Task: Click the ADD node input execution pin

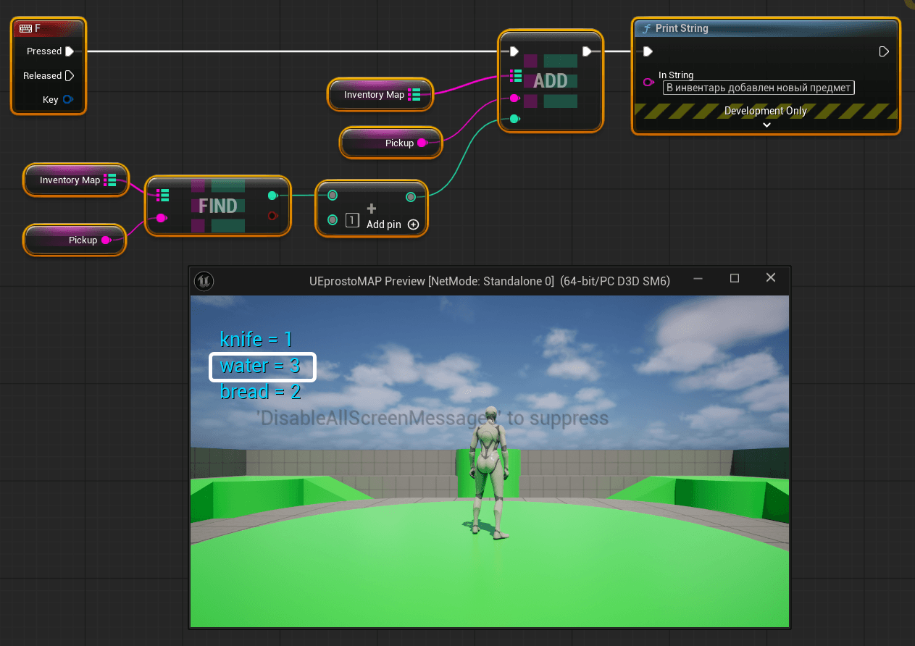Action: pos(514,51)
